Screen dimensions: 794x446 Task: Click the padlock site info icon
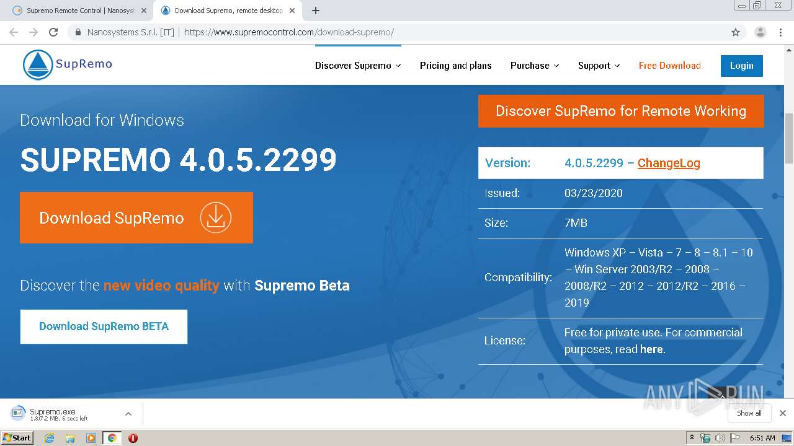click(78, 32)
